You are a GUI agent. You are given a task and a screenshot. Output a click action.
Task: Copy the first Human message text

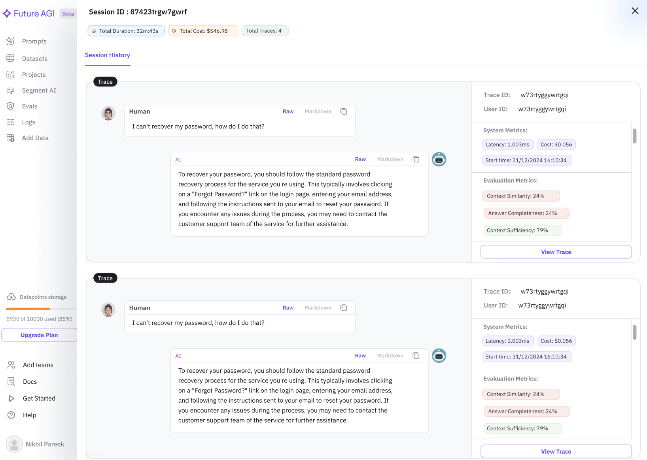344,111
